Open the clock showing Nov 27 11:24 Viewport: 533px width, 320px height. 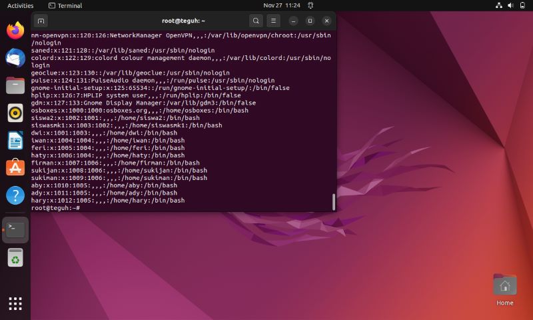pos(282,5)
